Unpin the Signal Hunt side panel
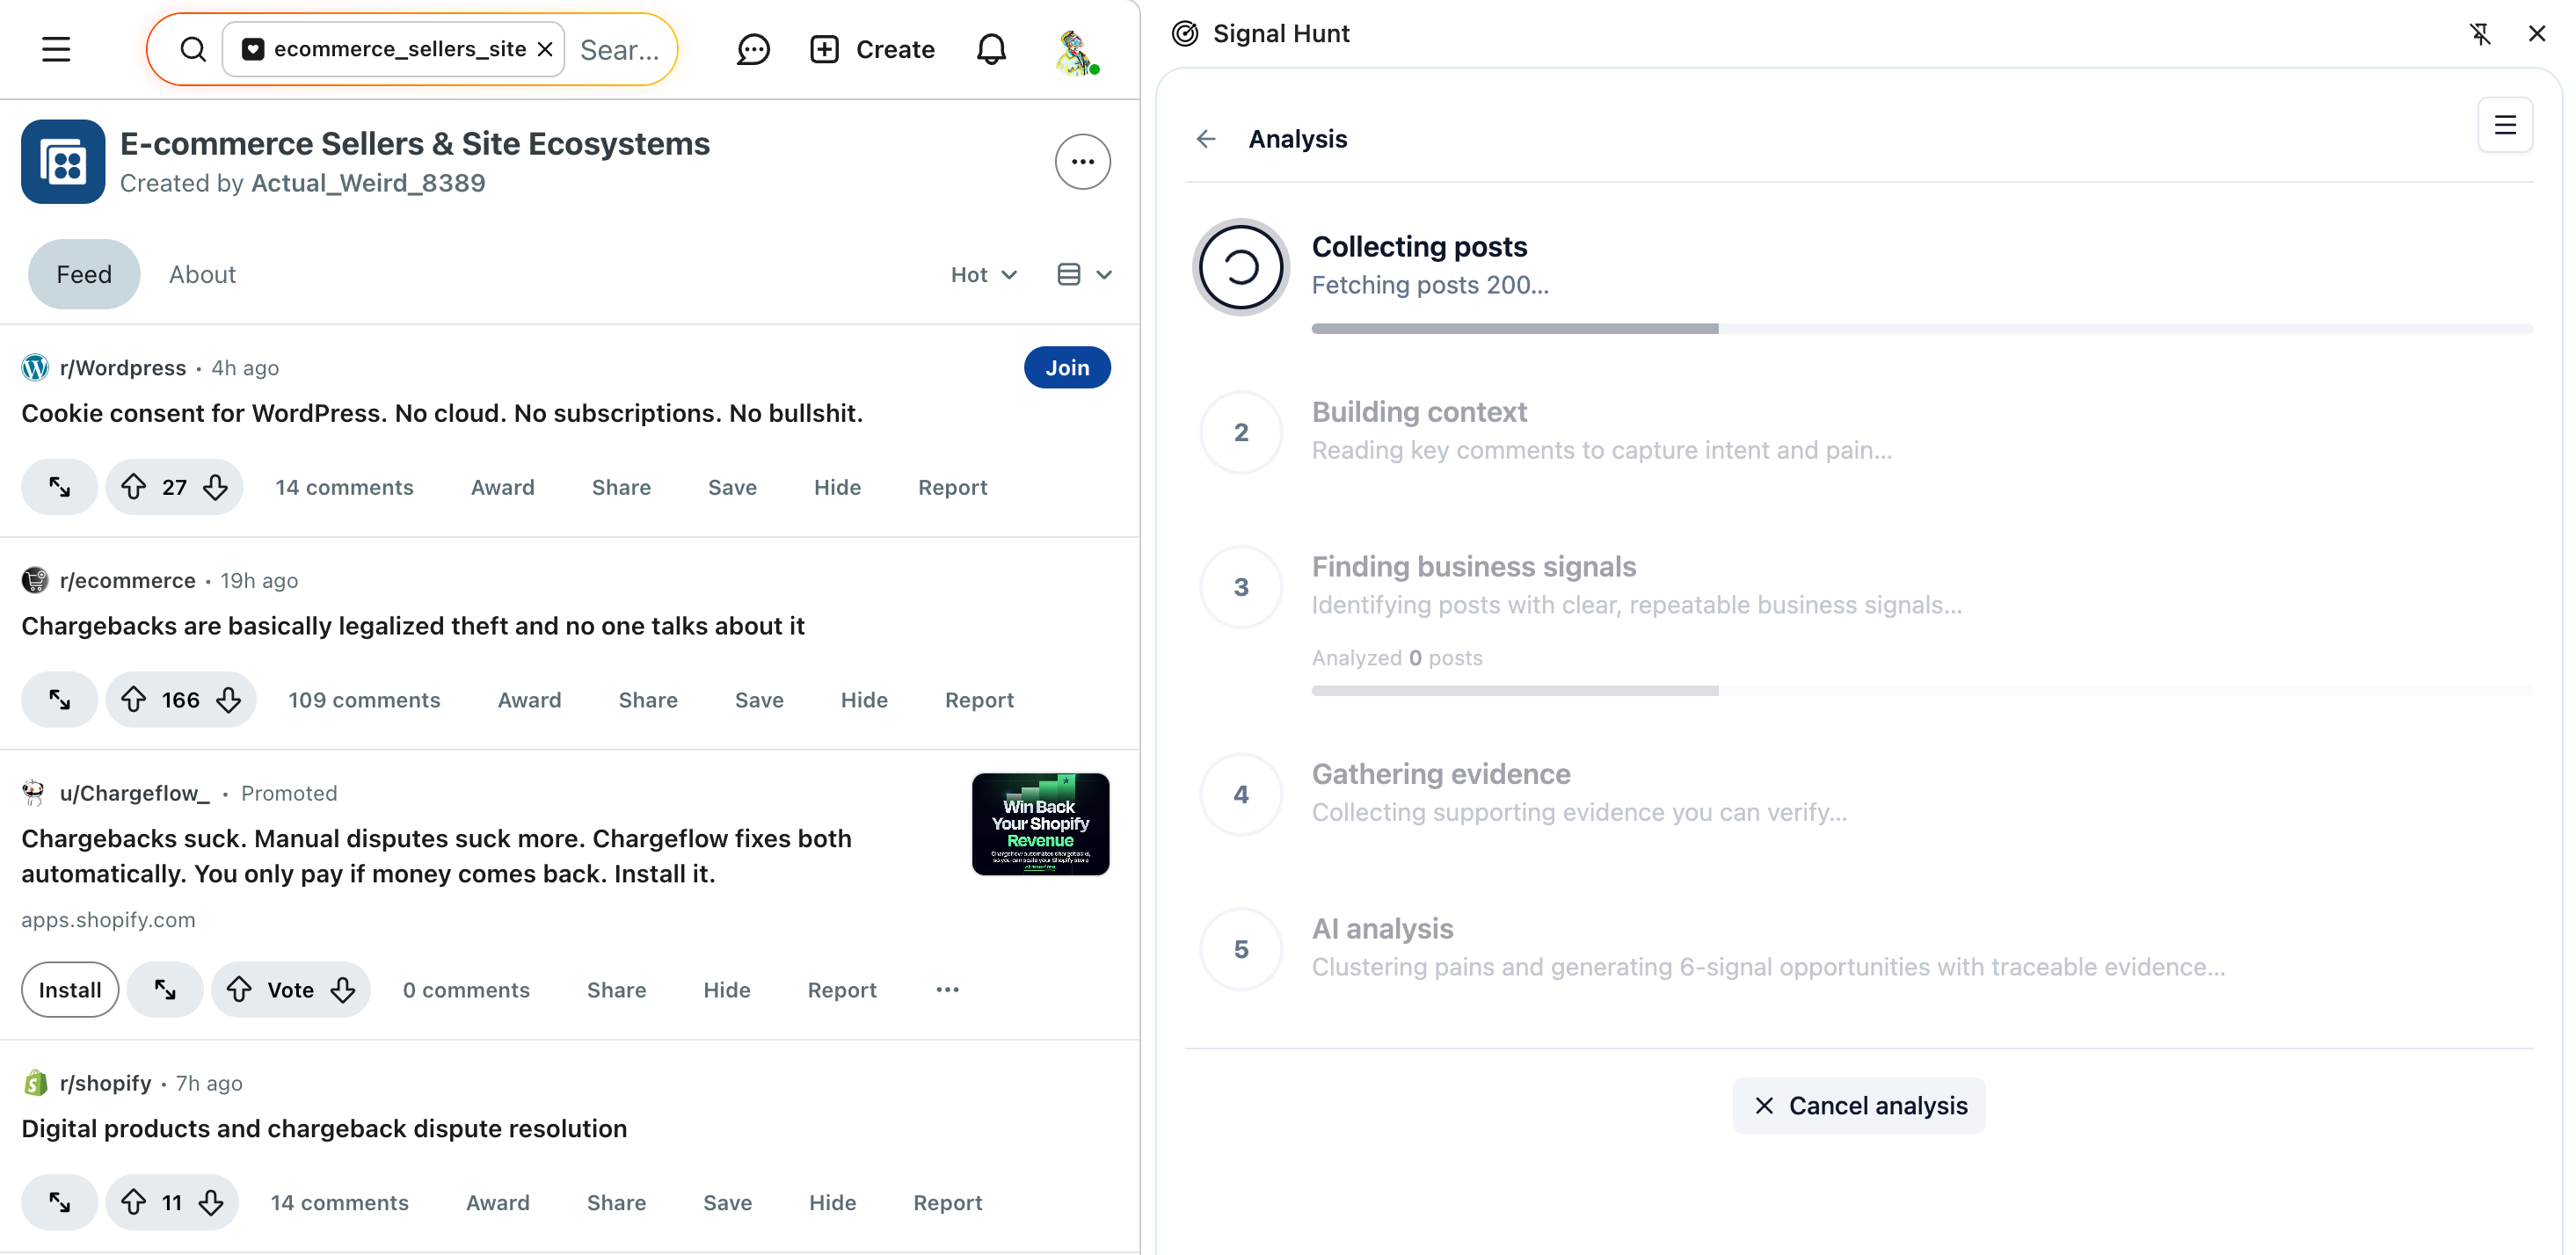The width and height of the screenshot is (2576, 1255). pyautogui.click(x=2480, y=34)
